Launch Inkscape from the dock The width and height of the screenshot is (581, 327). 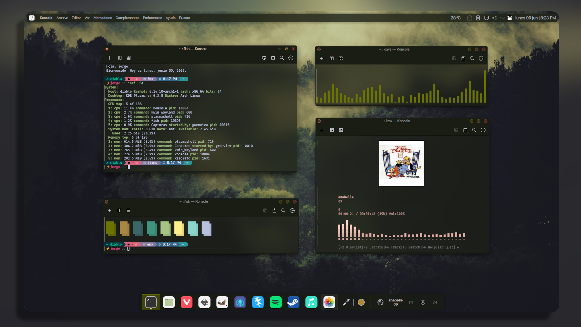tap(205, 302)
